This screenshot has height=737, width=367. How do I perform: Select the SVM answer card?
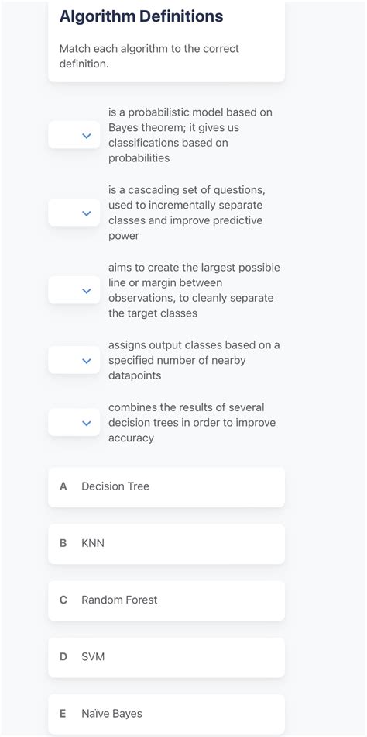[x=166, y=658]
